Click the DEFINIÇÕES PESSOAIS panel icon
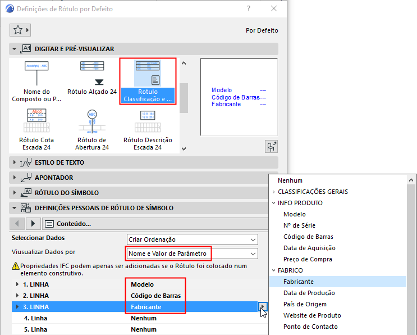Image resolution: width=417 pixels, height=335 pixels. [x=25, y=208]
